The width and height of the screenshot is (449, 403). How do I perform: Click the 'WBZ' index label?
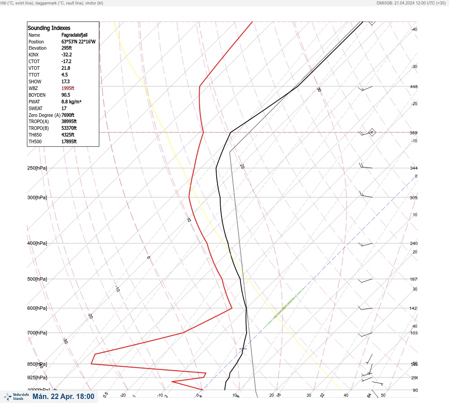coord(33,88)
